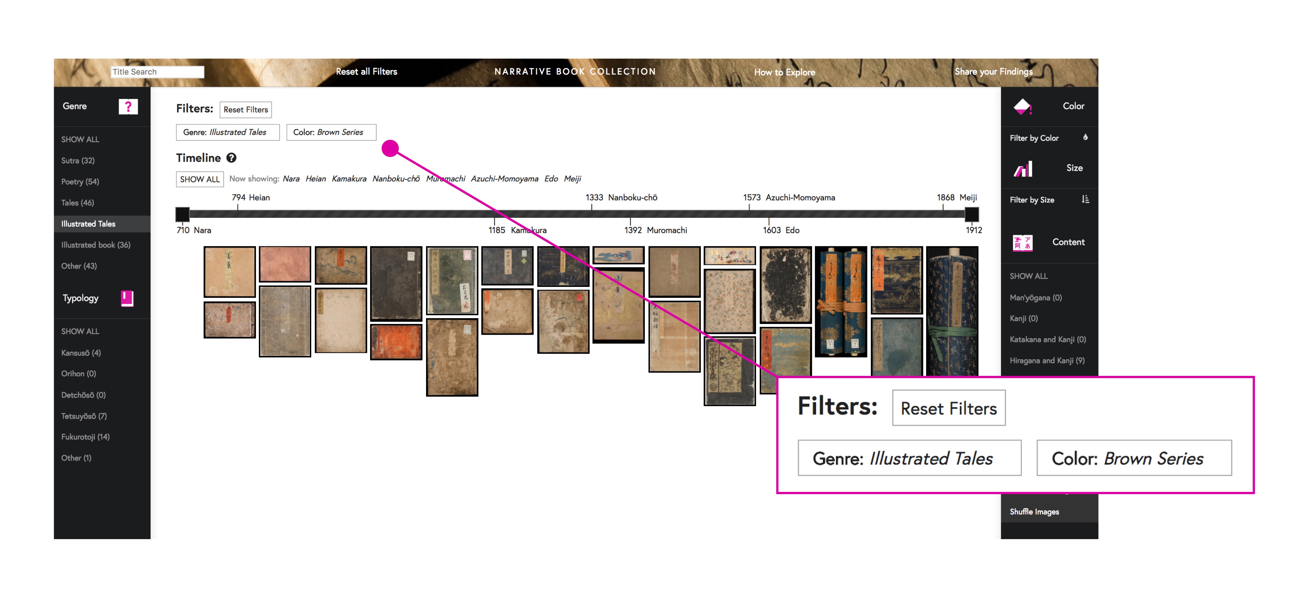Click the sort icon beside Filter by Size
This screenshot has height=600, width=1309.
(1085, 199)
